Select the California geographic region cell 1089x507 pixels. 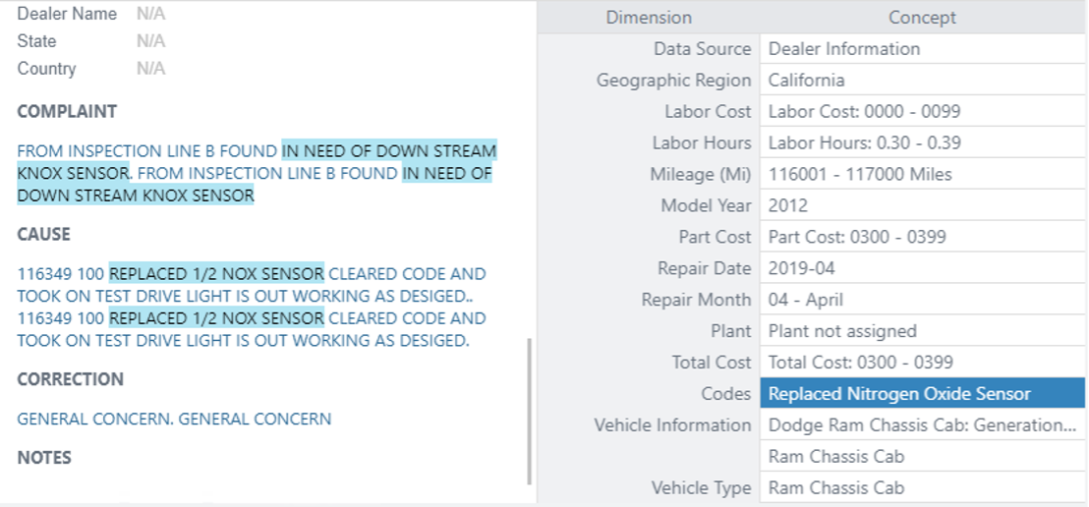tap(922, 81)
